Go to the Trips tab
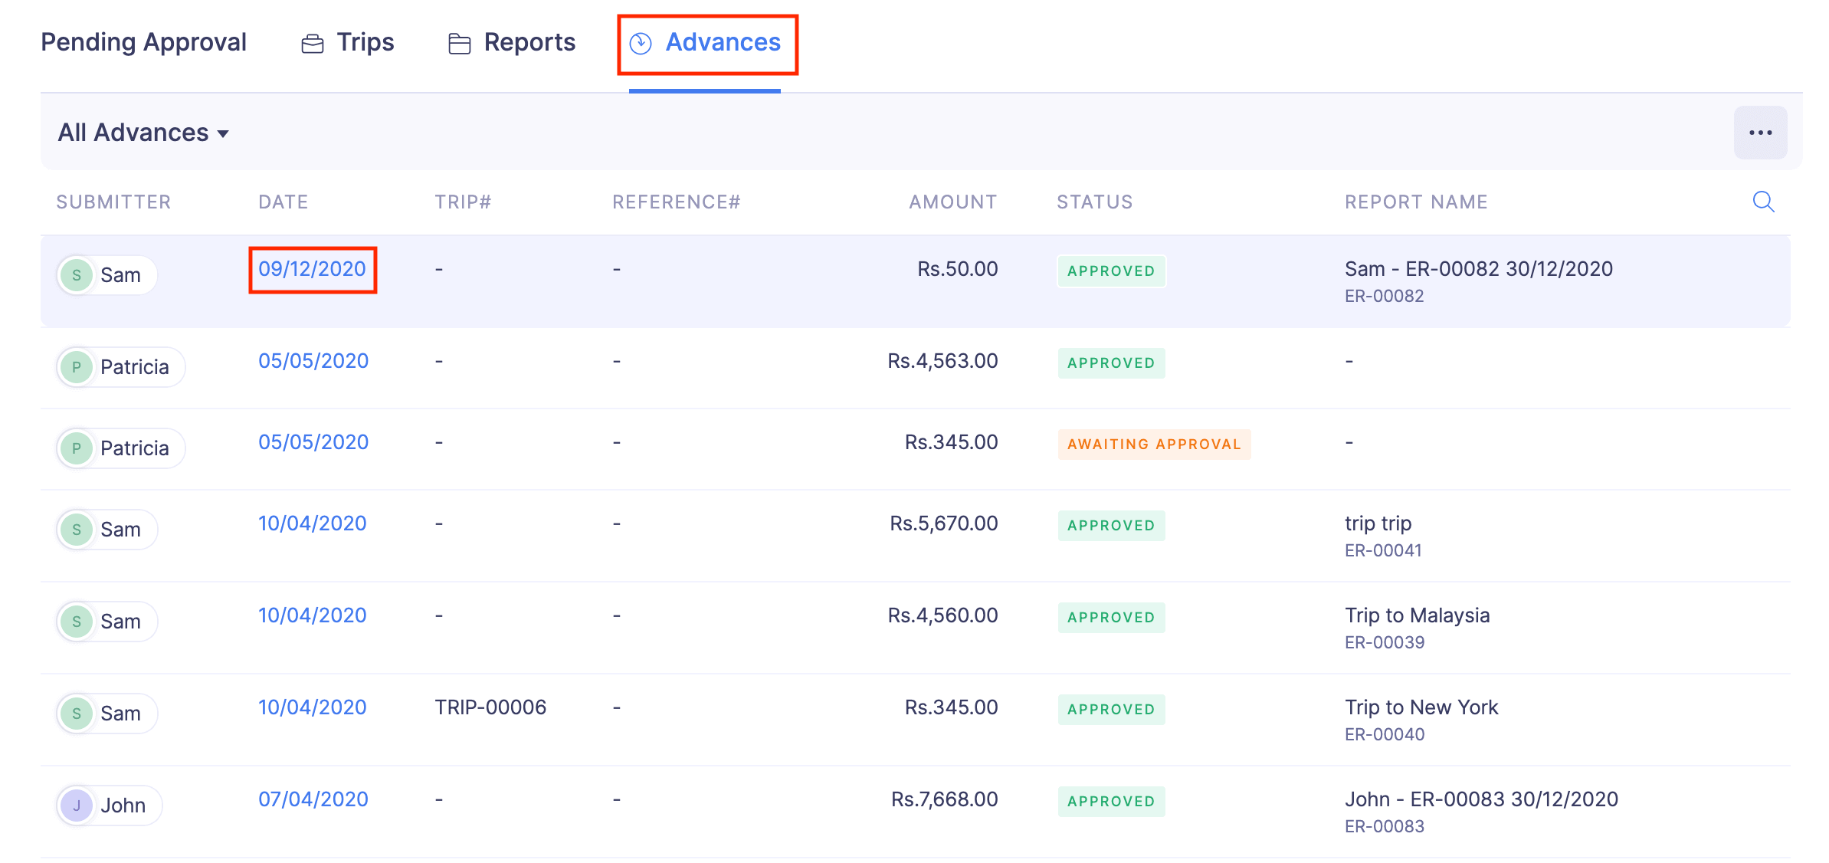The height and width of the screenshot is (863, 1829). 365,42
